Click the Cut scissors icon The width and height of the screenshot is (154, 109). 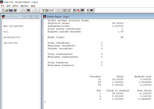20,10
